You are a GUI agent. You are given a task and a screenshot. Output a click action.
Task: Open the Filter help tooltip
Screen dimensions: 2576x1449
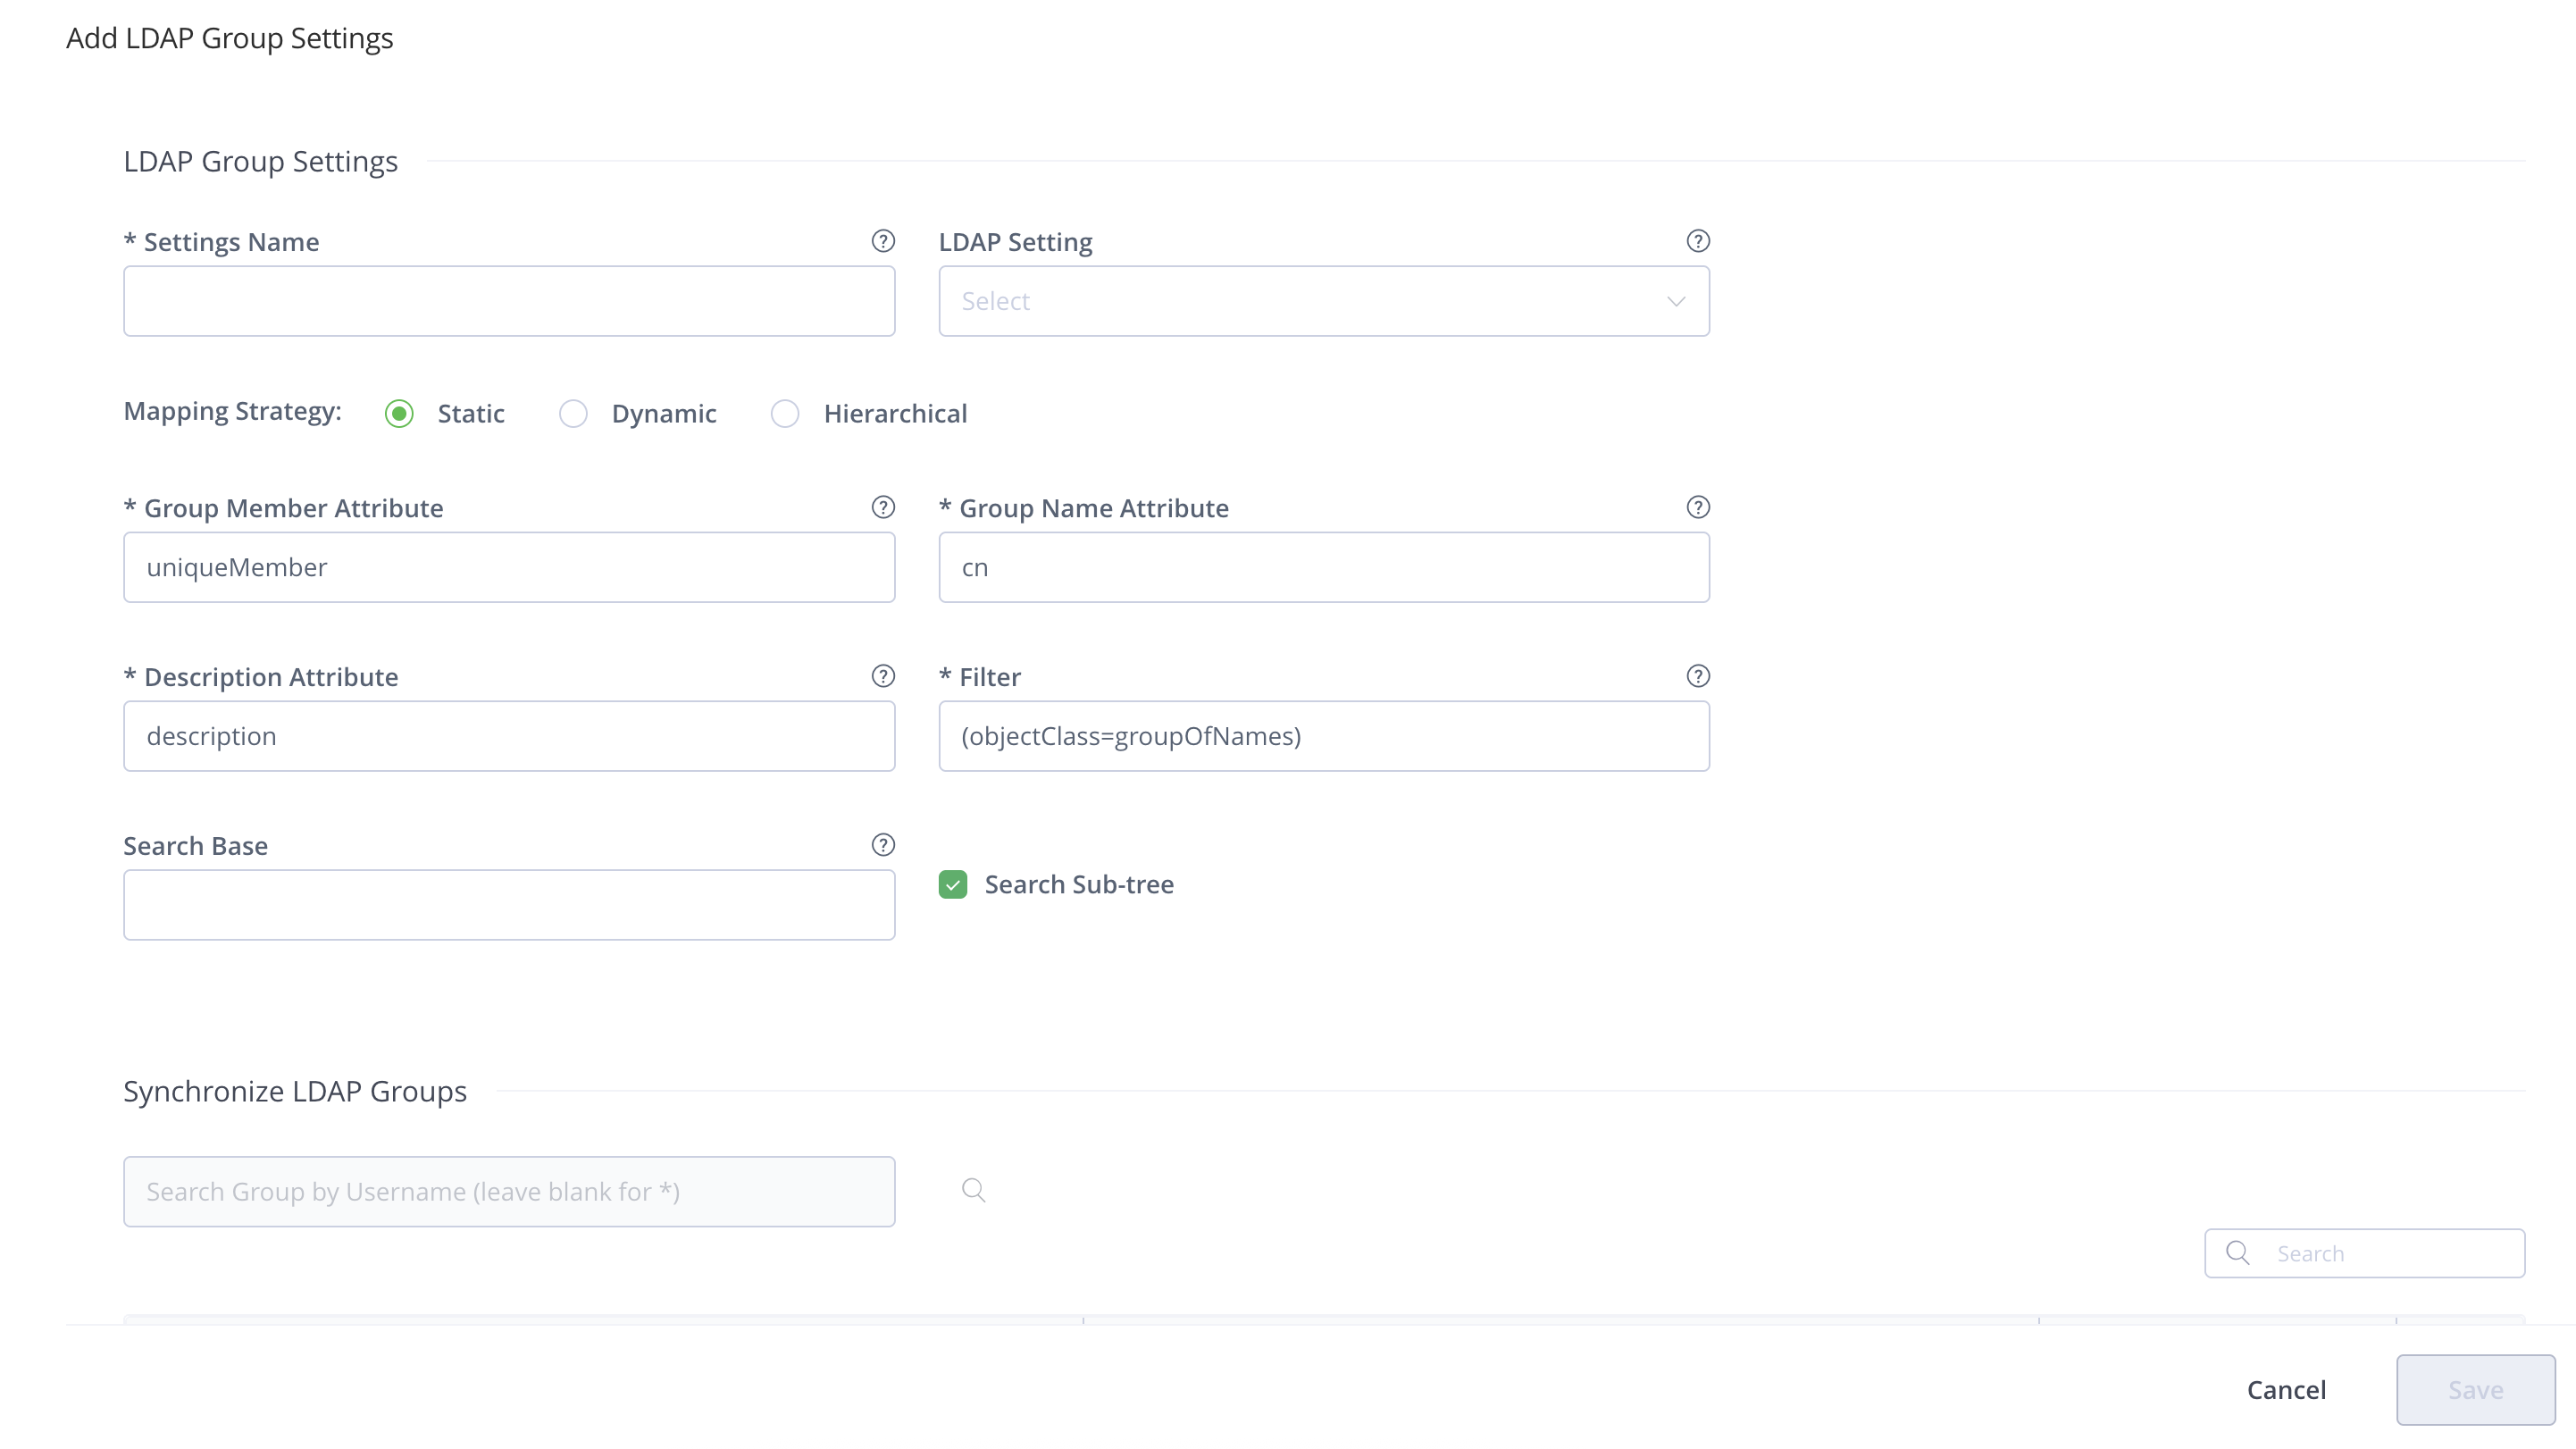point(1697,676)
